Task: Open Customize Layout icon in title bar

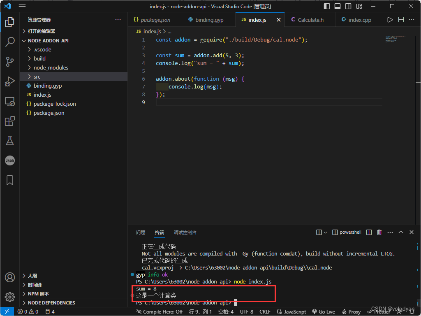Action: tap(359, 6)
